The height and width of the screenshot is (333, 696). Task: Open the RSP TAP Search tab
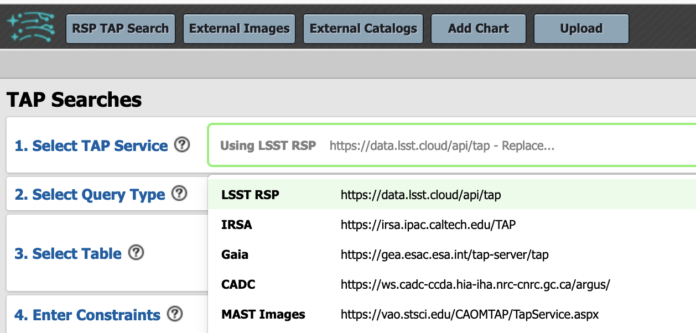(x=121, y=29)
